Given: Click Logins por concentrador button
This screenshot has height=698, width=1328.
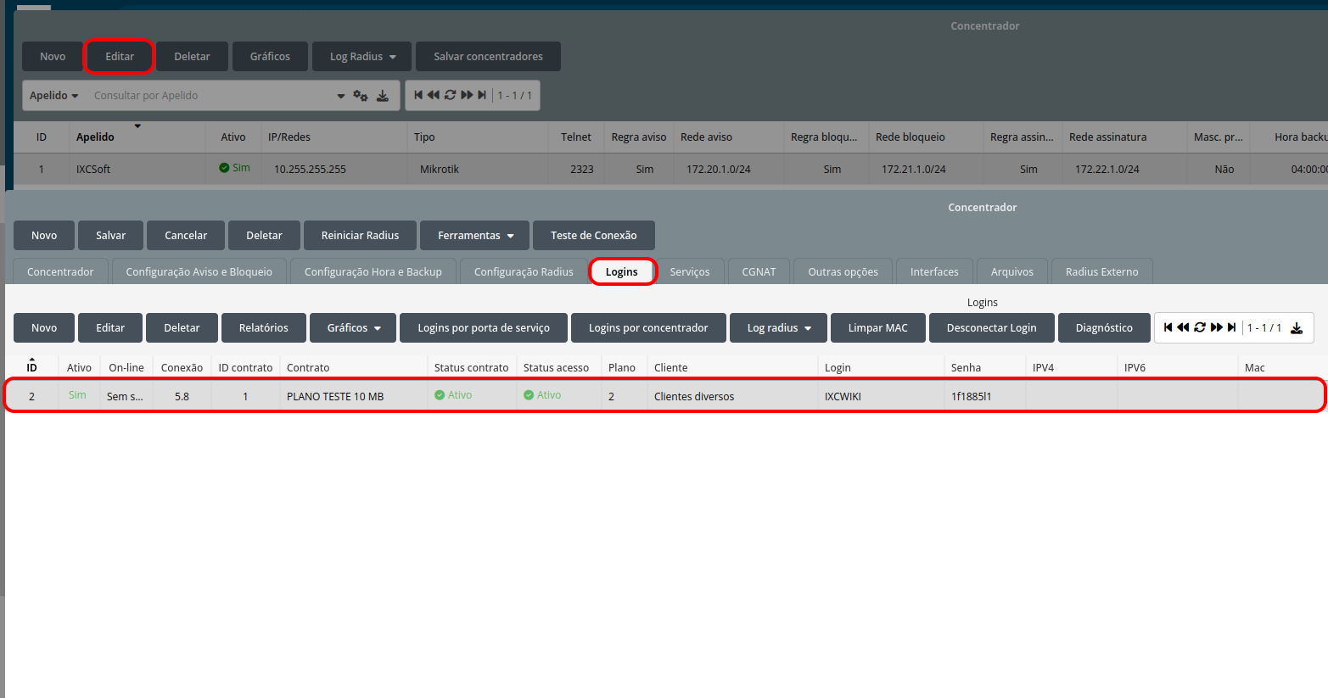Looking at the screenshot, I should click(648, 328).
